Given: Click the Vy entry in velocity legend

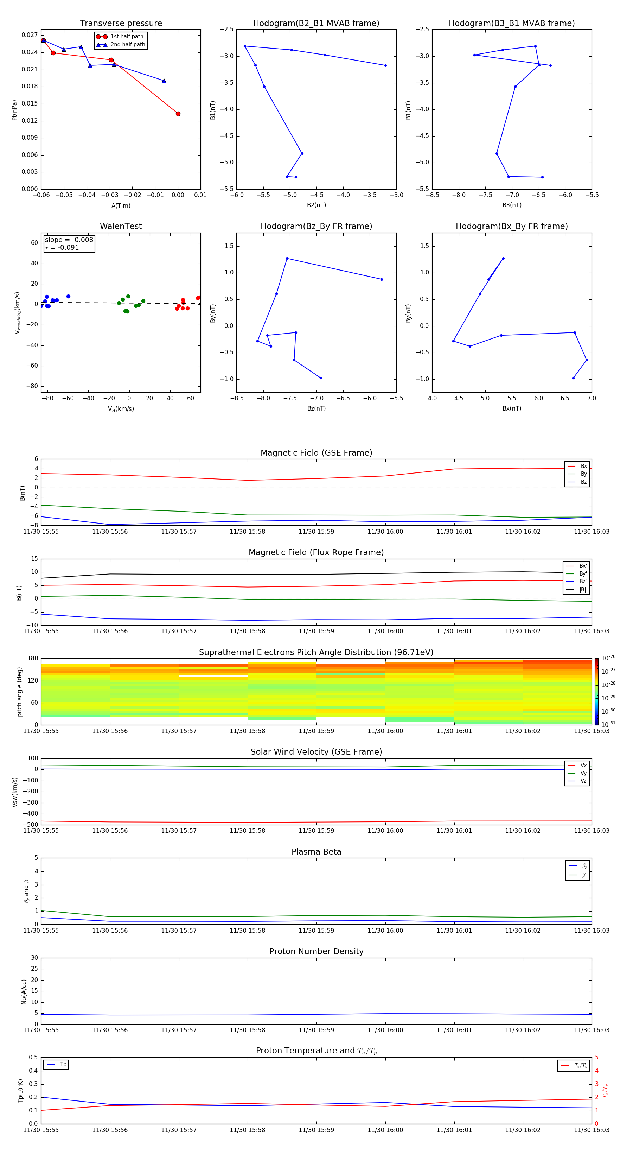Looking at the screenshot, I should (x=577, y=773).
